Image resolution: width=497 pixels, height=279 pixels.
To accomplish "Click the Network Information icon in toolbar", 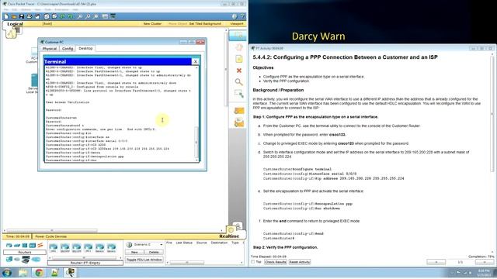I will click(x=235, y=16).
